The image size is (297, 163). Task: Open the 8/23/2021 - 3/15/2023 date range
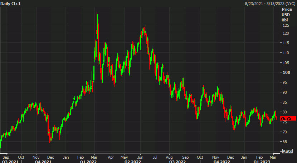point(270,4)
